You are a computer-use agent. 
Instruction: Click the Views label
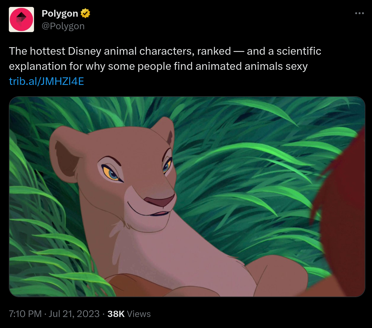139,314
